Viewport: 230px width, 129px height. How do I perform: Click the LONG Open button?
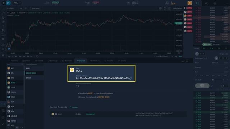click(x=202, y=86)
